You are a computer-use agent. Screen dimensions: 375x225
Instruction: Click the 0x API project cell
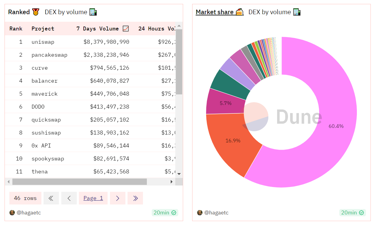click(x=41, y=146)
